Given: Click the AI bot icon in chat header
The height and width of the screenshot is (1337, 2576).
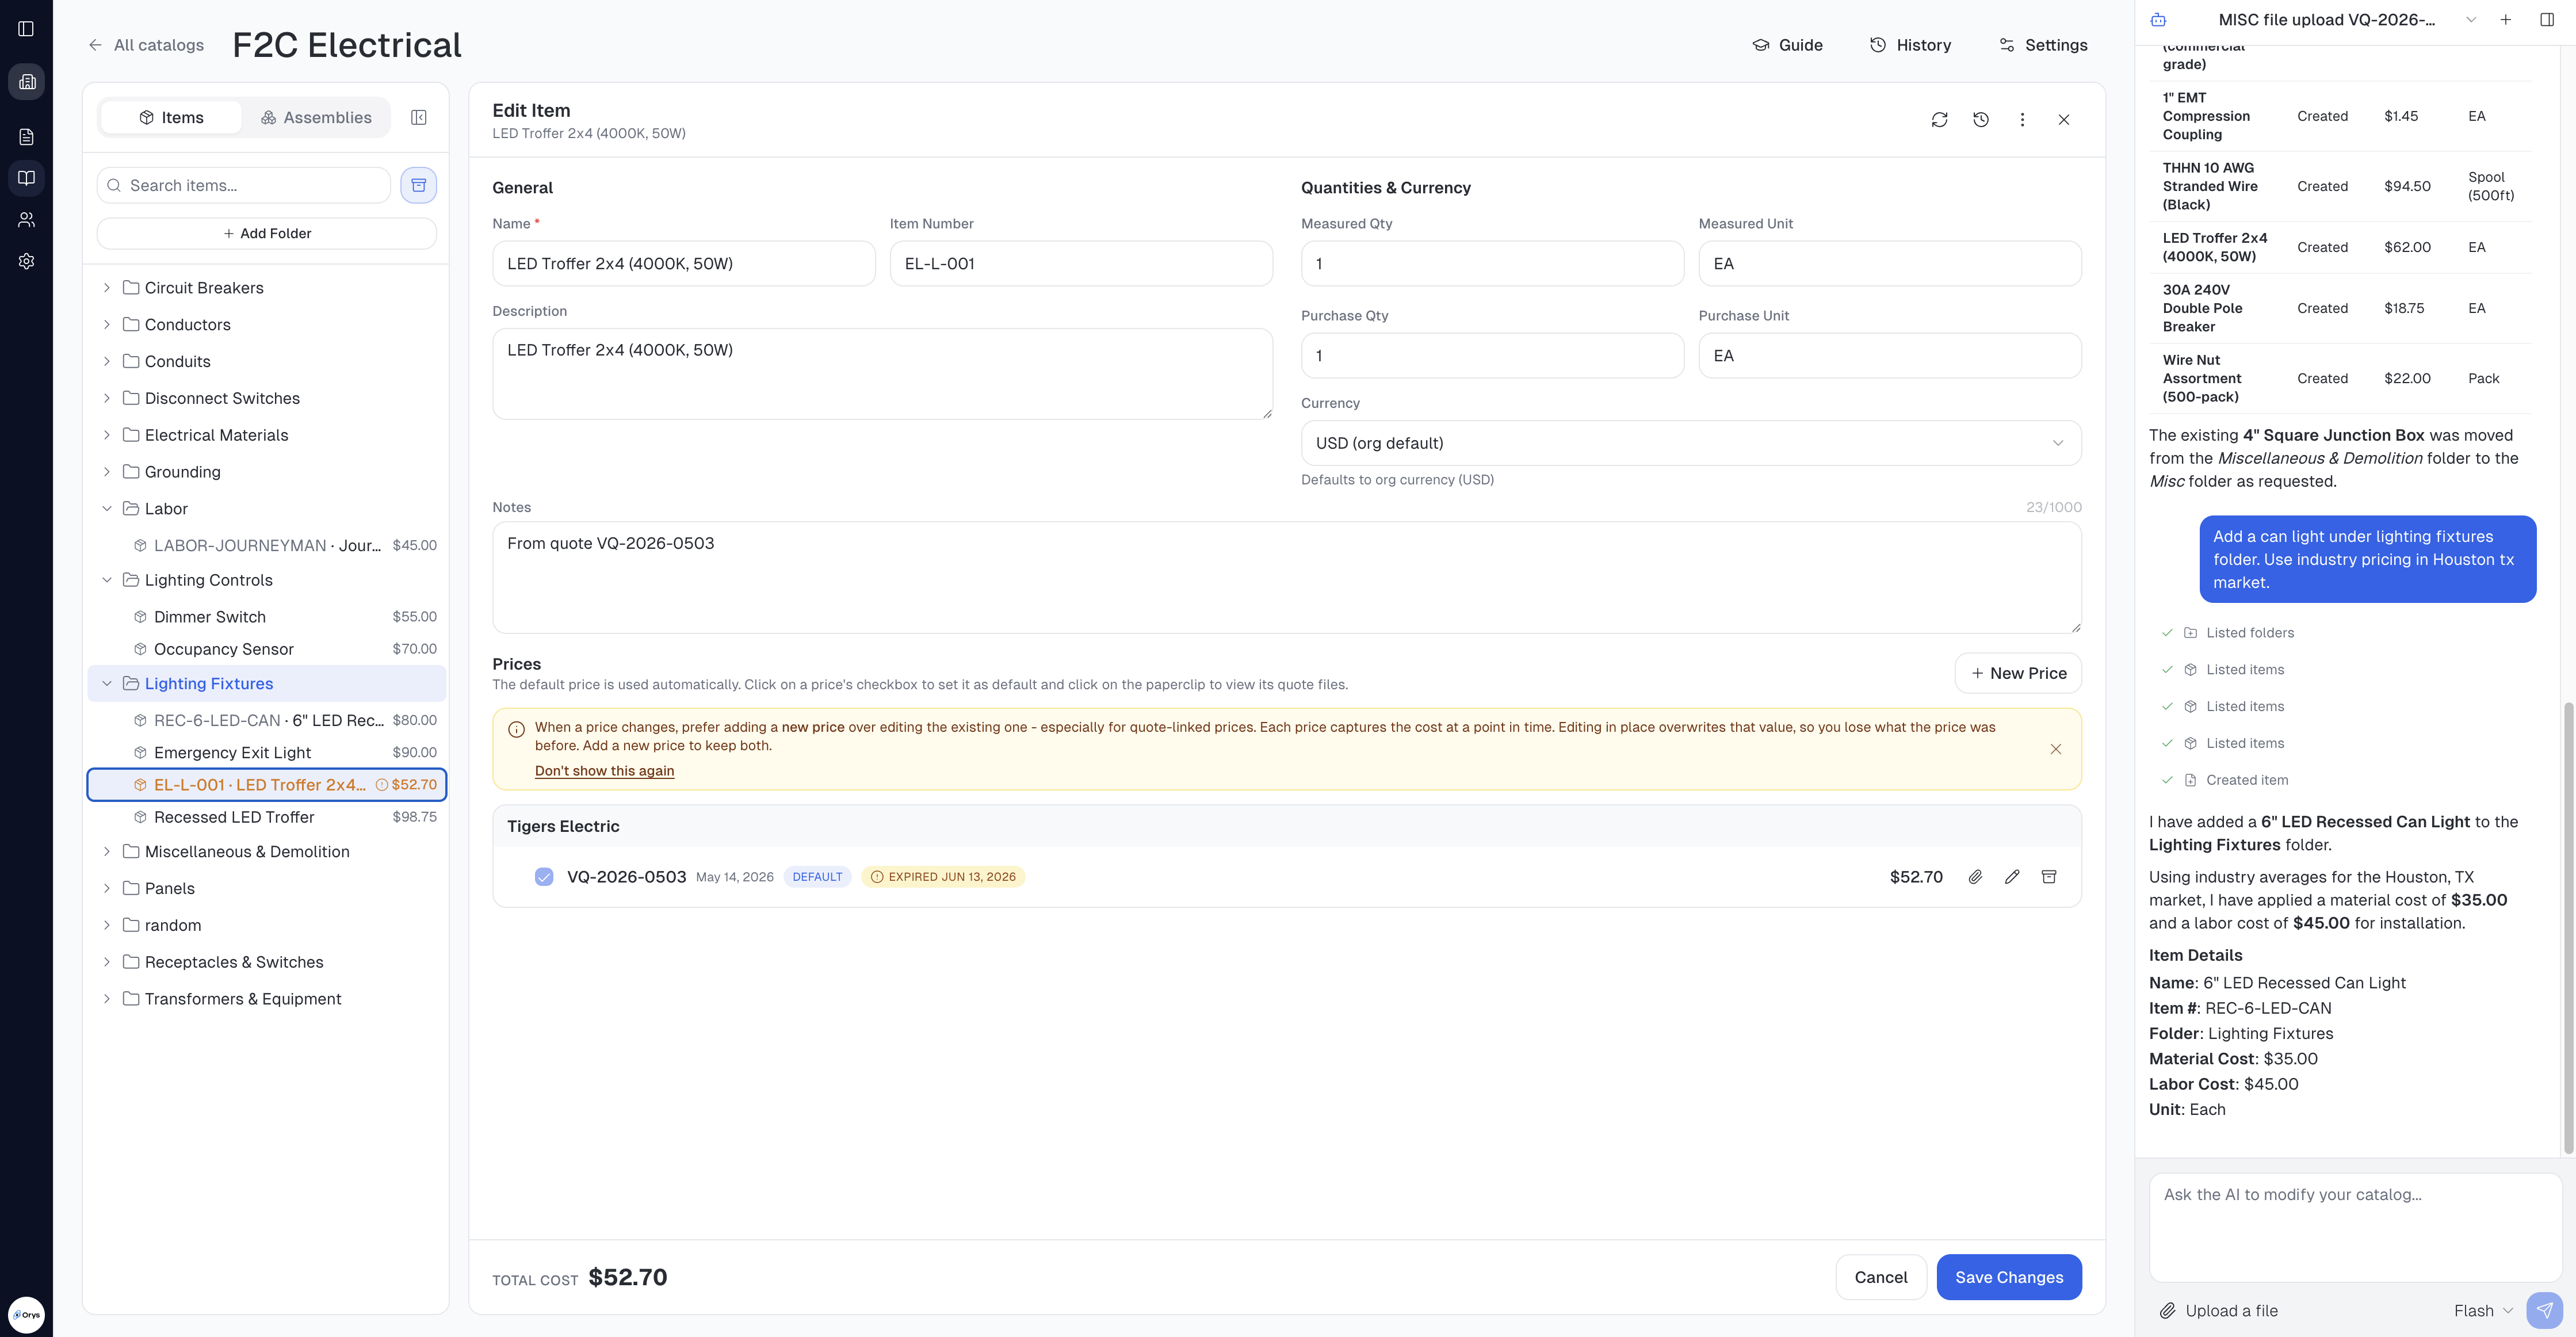Looking at the screenshot, I should click(x=2158, y=20).
